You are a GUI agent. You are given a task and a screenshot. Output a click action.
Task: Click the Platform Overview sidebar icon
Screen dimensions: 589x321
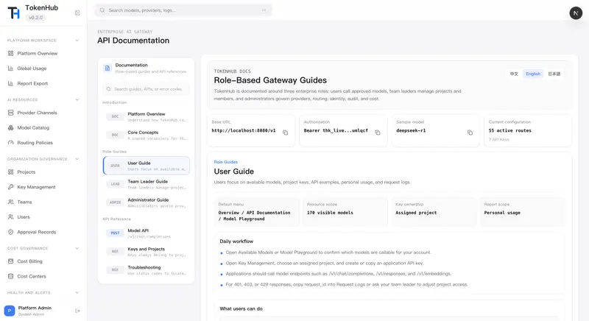pyautogui.click(x=10, y=53)
